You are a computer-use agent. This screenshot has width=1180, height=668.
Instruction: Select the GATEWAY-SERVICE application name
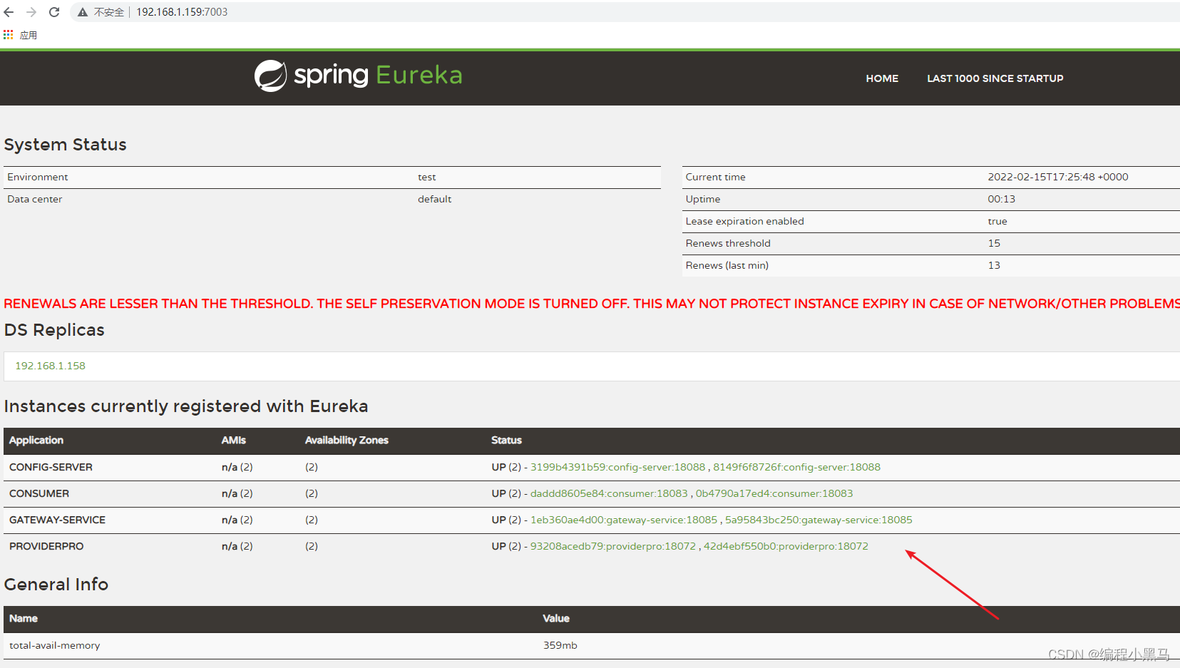57,520
